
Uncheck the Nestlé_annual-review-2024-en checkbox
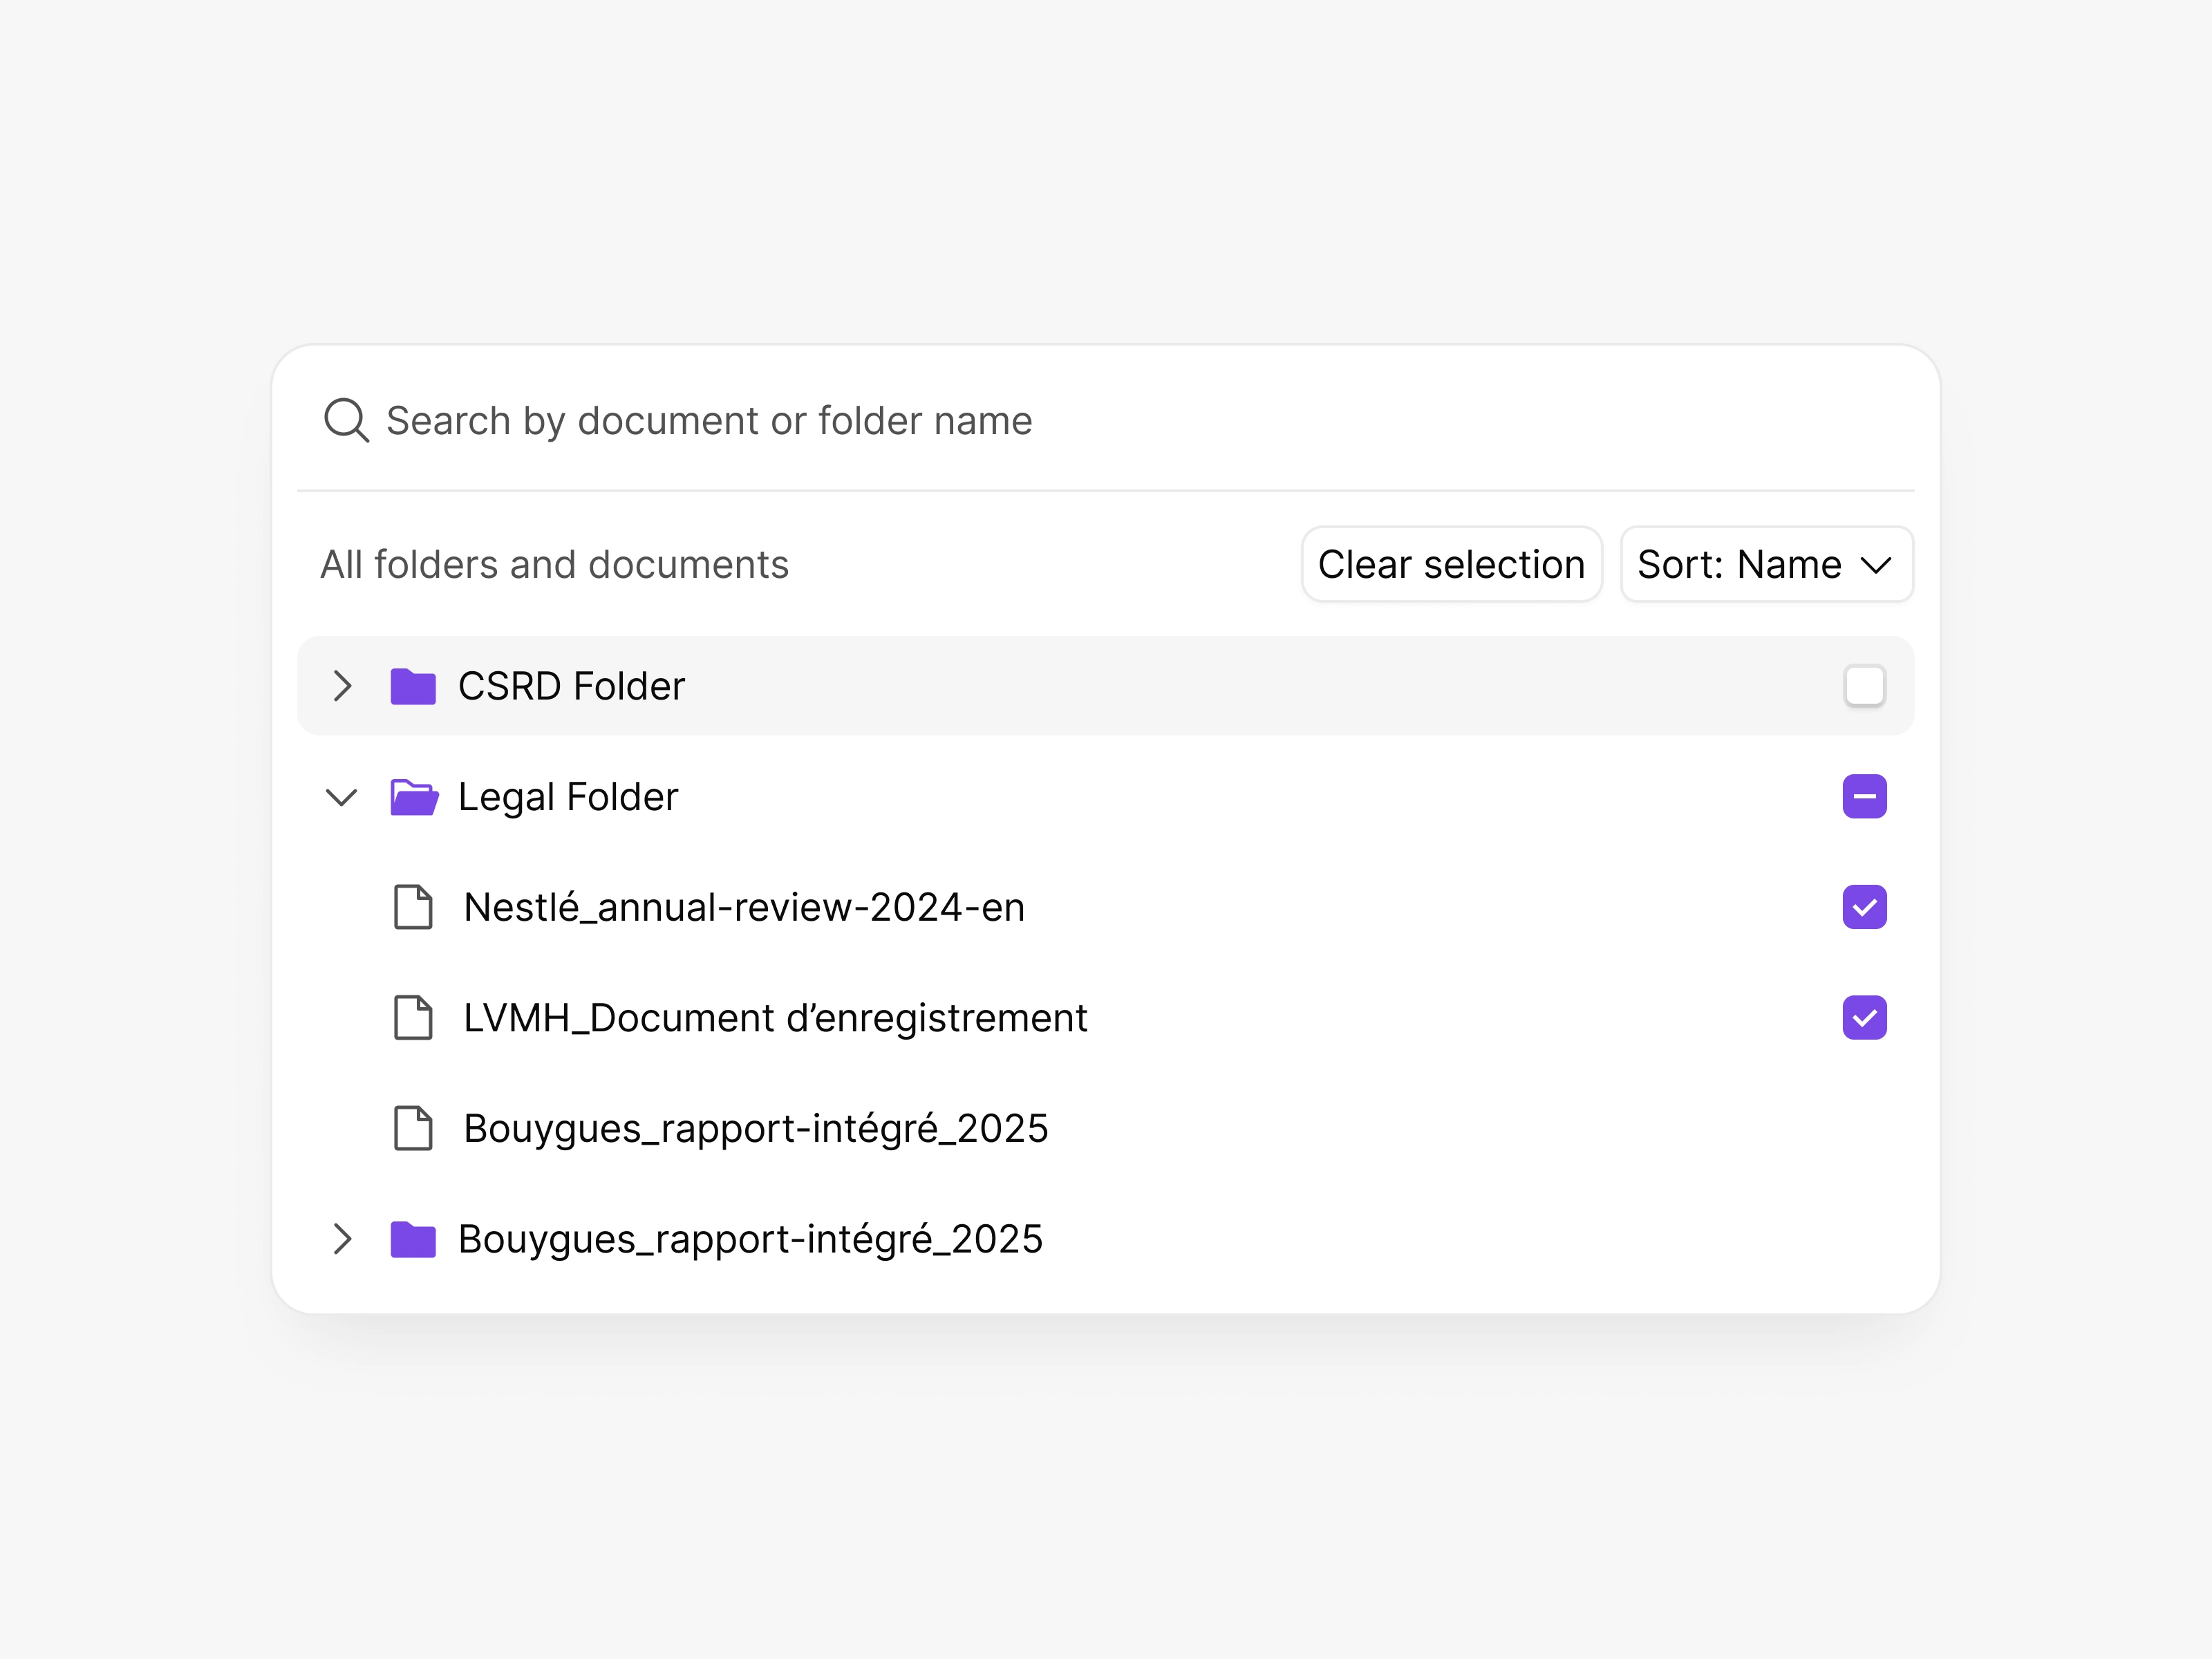point(1864,907)
